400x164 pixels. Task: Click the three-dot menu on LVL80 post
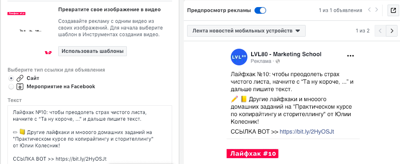351,56
